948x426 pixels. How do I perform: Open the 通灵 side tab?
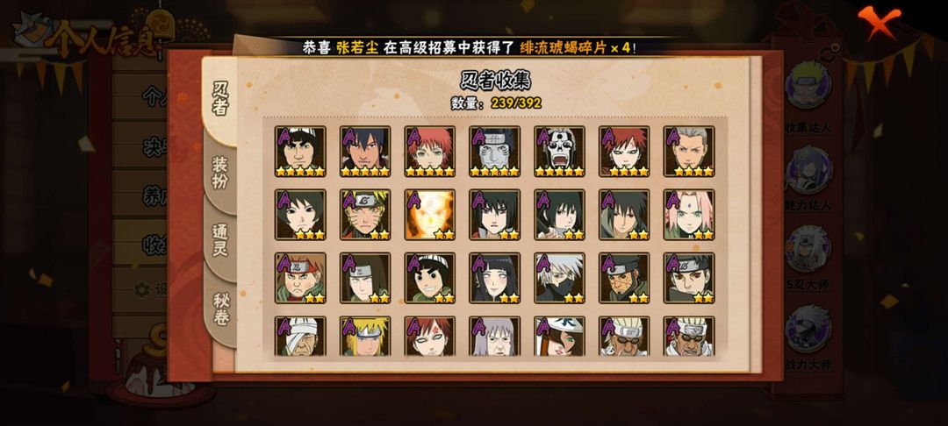(220, 241)
